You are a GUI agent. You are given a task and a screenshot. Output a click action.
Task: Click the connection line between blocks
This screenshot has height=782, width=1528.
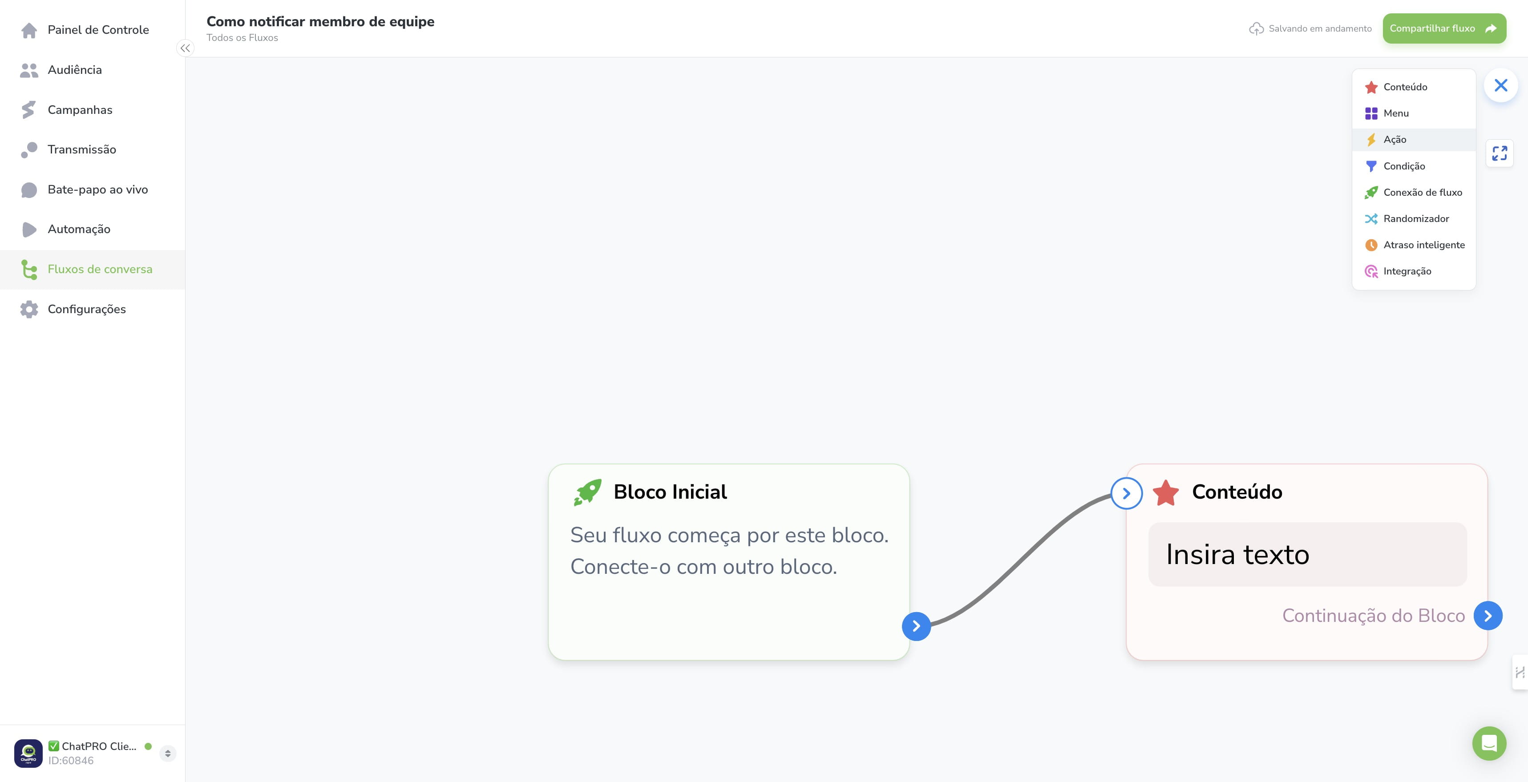pyautogui.click(x=1020, y=560)
